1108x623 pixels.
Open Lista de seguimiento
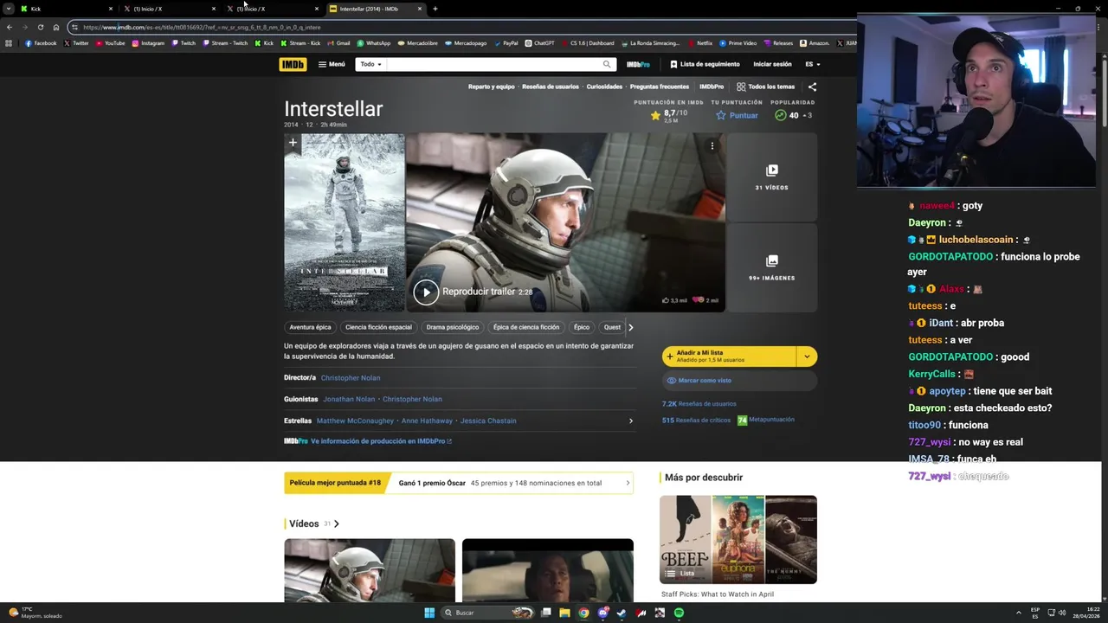tap(705, 64)
